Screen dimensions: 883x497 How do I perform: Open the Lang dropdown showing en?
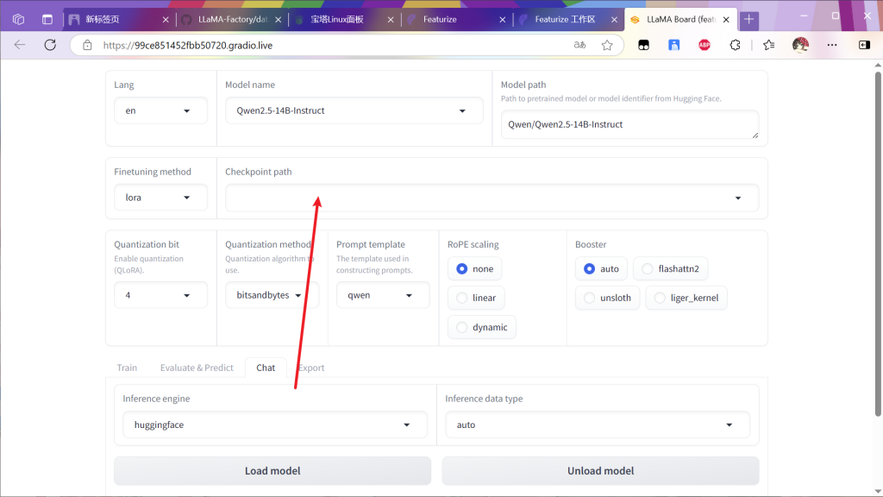160,110
